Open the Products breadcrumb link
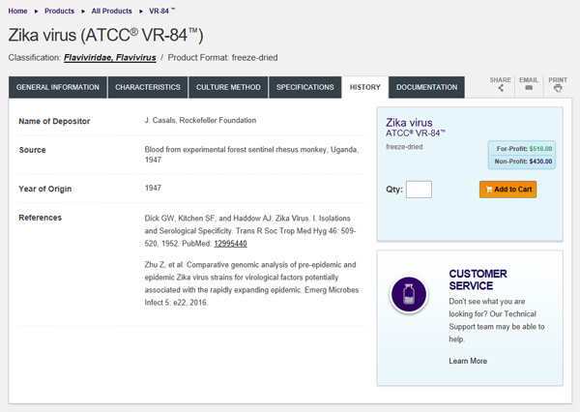Screen dimensions: 580x412 [60, 11]
